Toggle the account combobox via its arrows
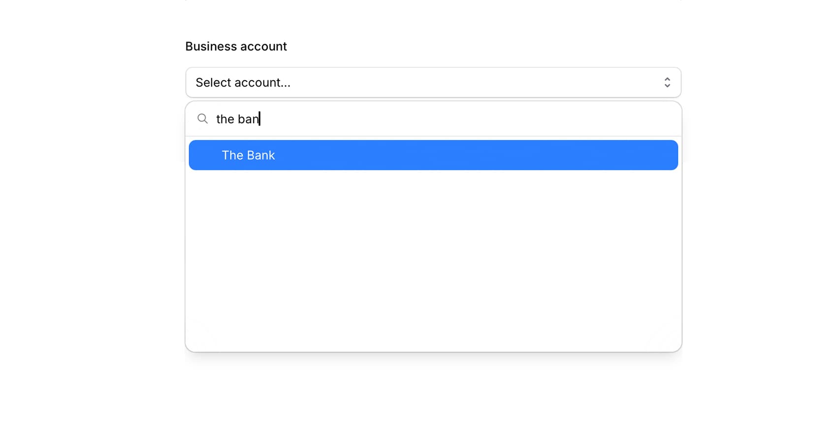831x421 pixels. [x=667, y=83]
